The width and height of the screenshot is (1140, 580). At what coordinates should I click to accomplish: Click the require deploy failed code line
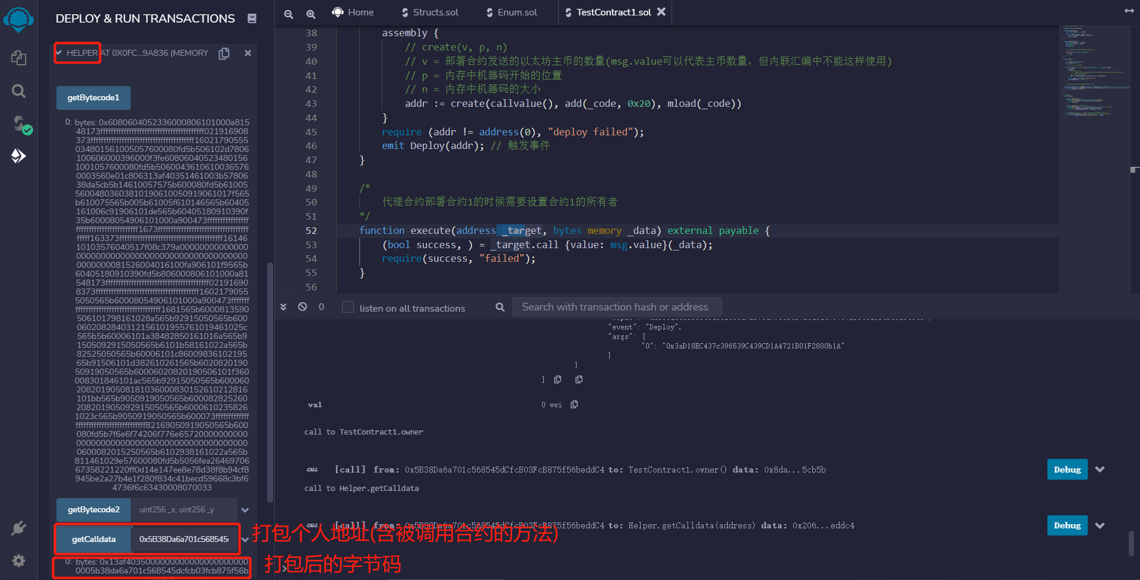pyautogui.click(x=513, y=132)
